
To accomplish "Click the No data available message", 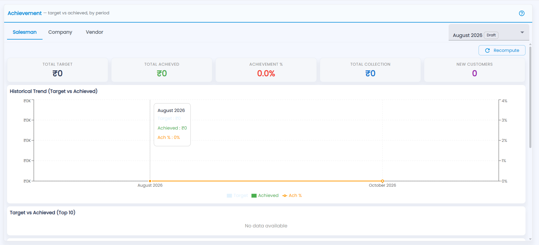I will (266, 226).
